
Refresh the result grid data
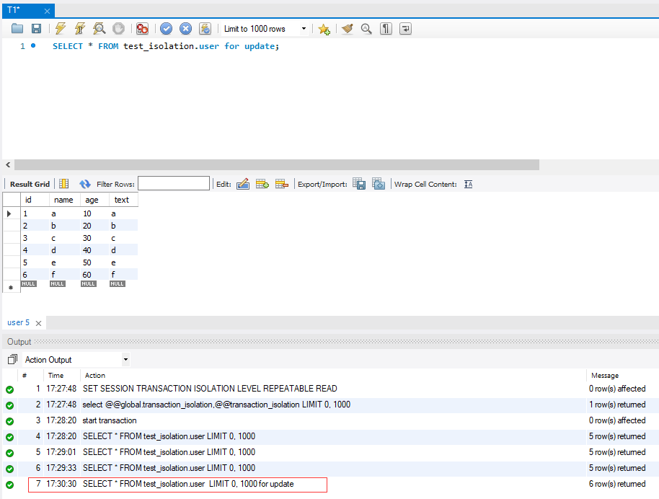click(85, 184)
